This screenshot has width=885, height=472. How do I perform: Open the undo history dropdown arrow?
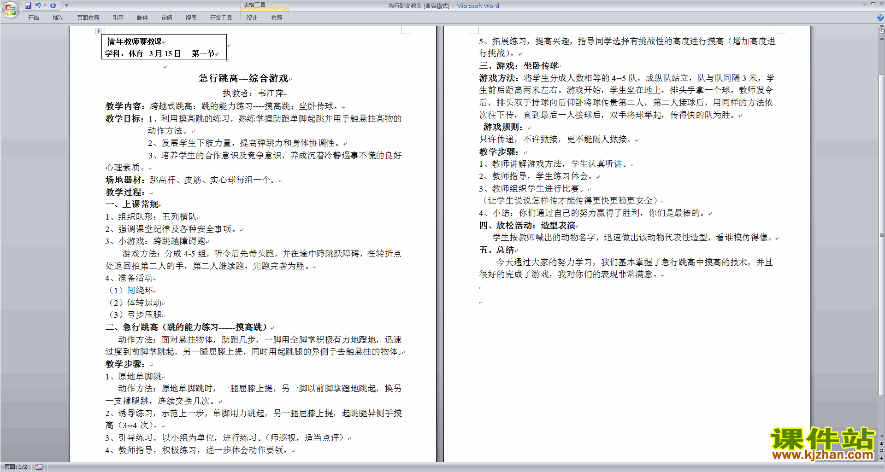coord(45,6)
